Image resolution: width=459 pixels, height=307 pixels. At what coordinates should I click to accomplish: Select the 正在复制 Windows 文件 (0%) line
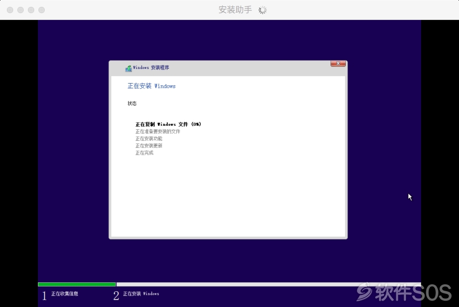click(x=168, y=124)
